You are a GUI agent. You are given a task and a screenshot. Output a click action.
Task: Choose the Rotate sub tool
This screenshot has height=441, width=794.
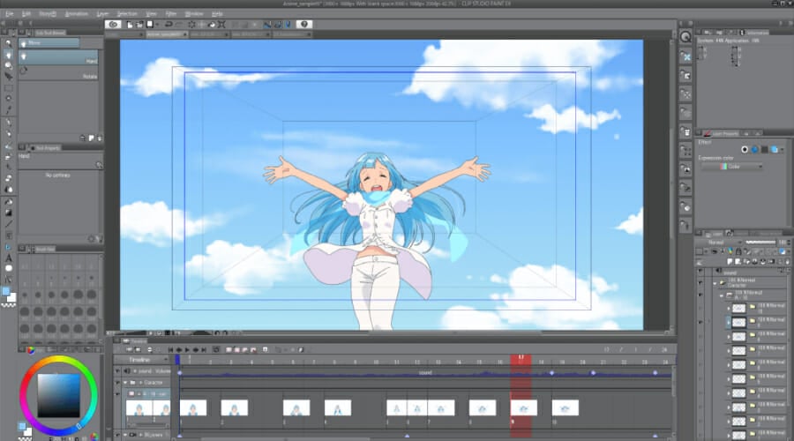[58, 73]
